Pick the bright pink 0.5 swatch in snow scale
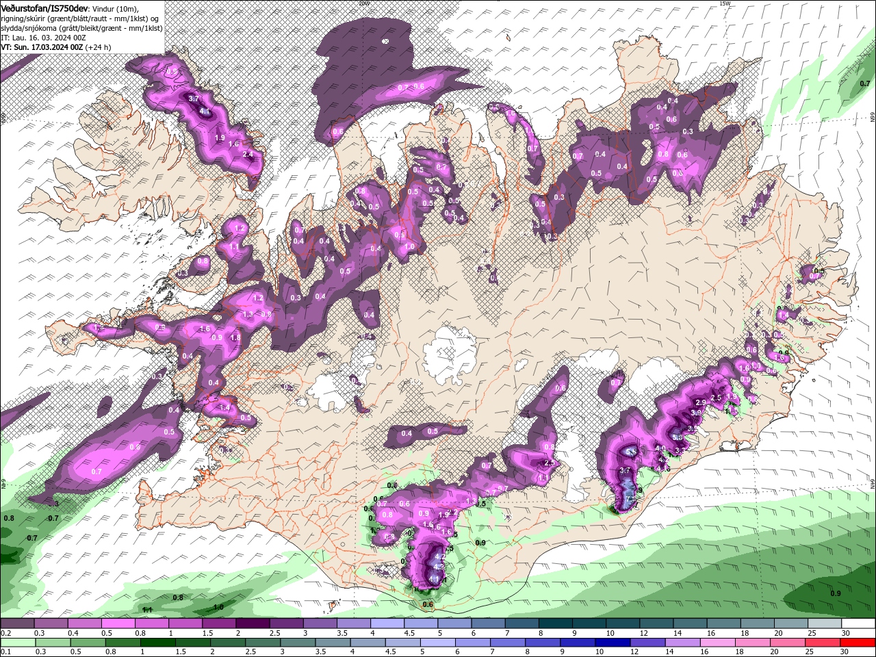876x657 pixels. point(118,623)
